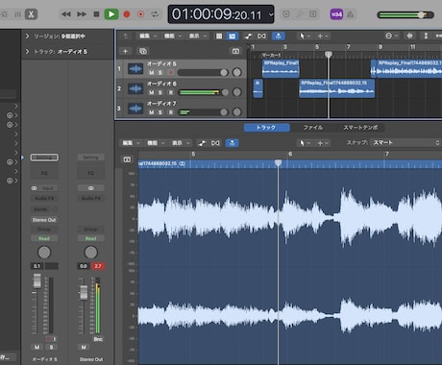Click the up-arrow leave folder button

coord(126,36)
